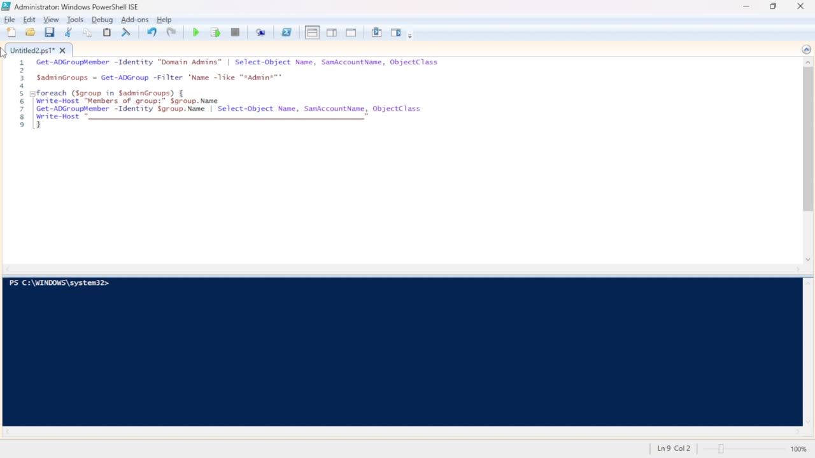Click ObjectClass at end of line 1
815x458 pixels.
pos(414,62)
